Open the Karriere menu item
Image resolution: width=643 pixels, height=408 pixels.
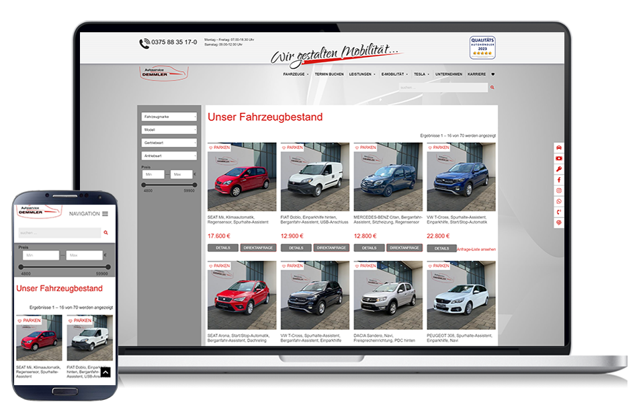click(476, 74)
